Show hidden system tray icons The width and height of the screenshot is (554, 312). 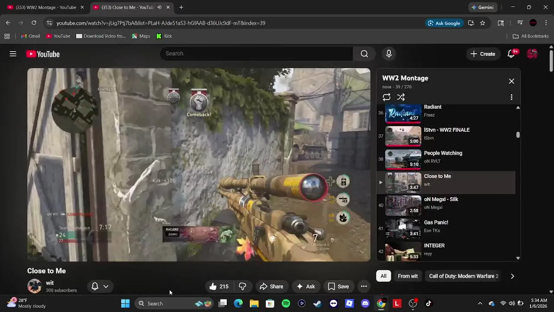point(480,303)
